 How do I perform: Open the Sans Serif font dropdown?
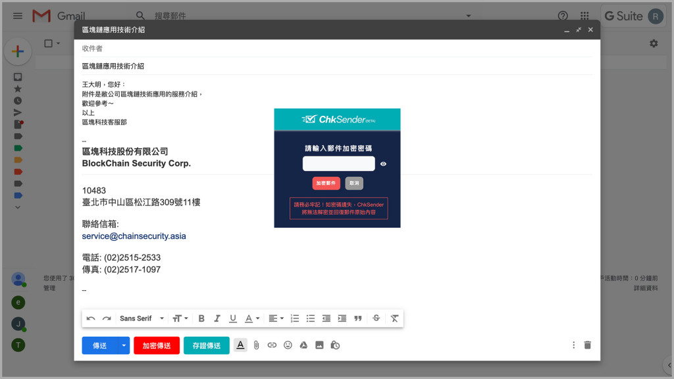pos(142,318)
